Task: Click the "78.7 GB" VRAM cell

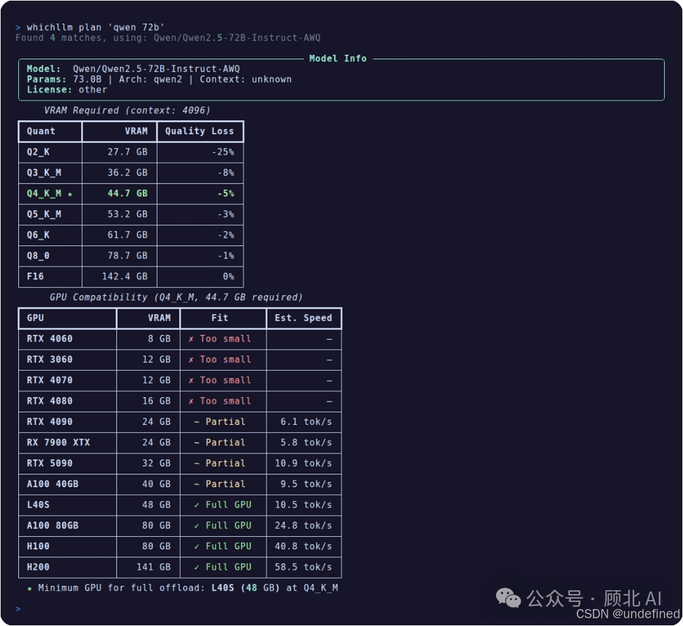Action: [128, 256]
